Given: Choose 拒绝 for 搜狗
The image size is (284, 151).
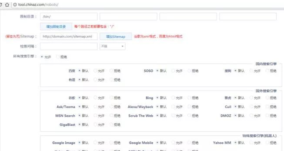Looking at the screenshot, I should [x=267, y=71].
